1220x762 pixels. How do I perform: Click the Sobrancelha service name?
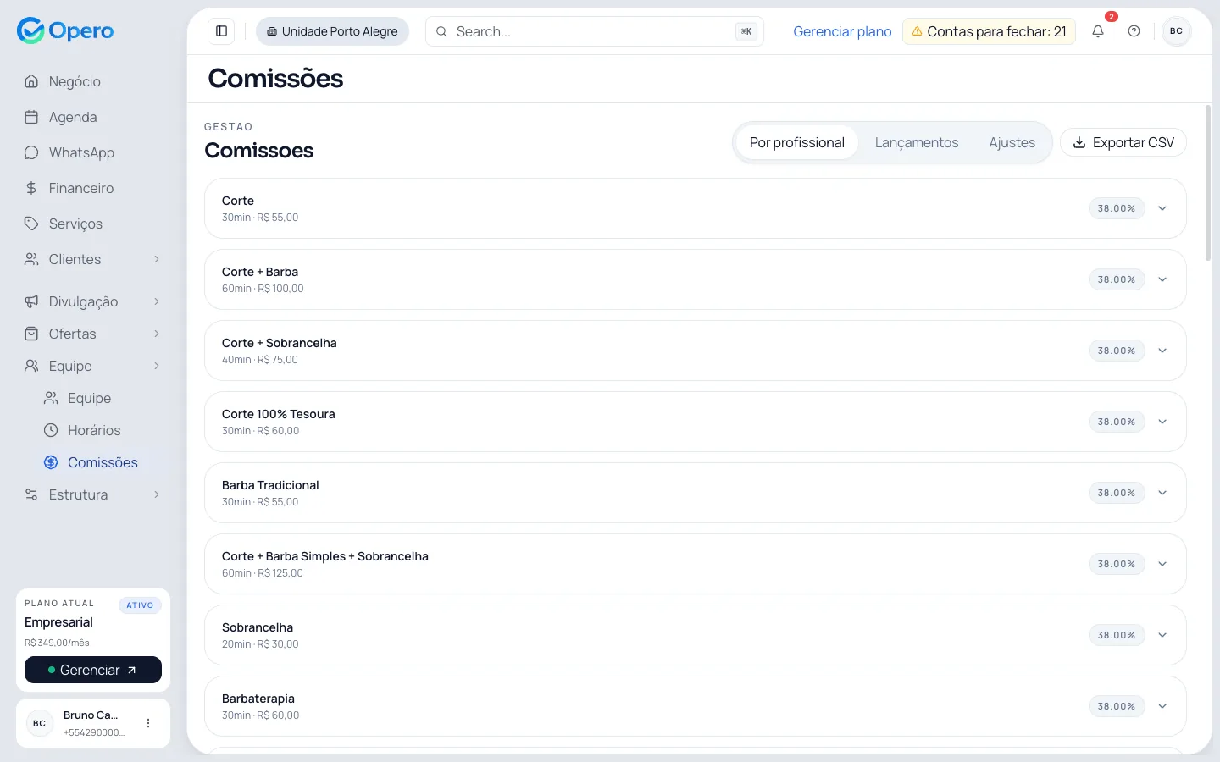(x=258, y=627)
